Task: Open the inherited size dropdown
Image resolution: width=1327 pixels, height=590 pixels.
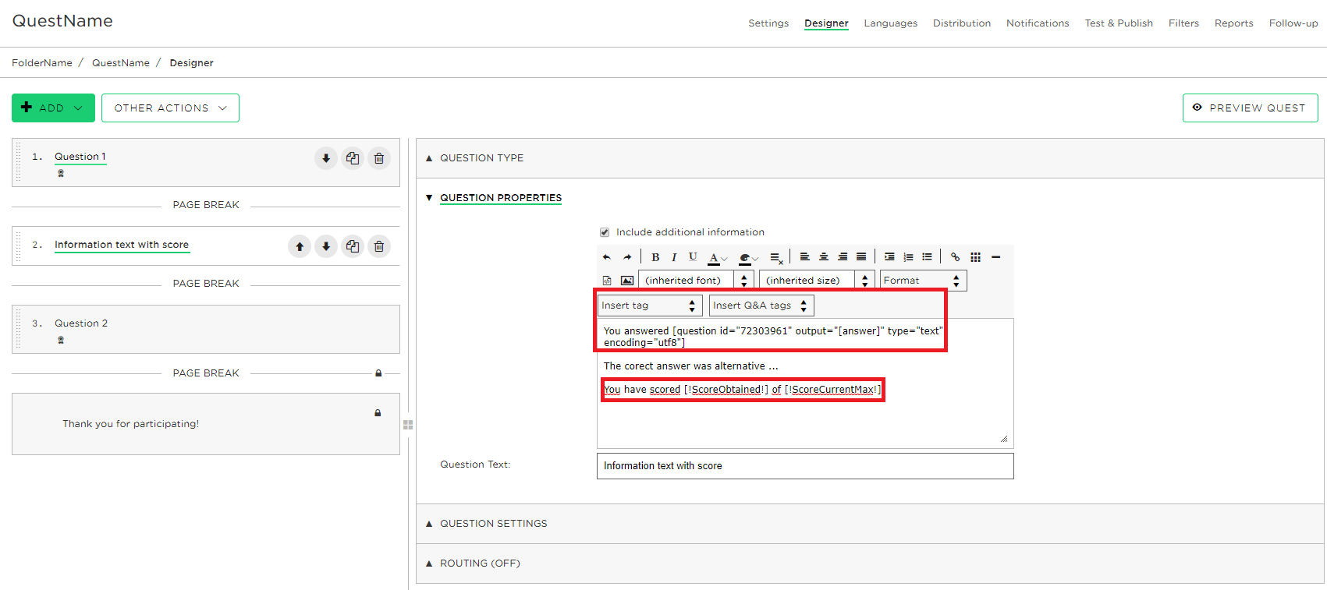Action: tap(817, 281)
